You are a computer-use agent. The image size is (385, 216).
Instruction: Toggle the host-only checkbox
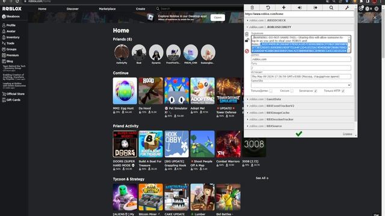point(271,91)
